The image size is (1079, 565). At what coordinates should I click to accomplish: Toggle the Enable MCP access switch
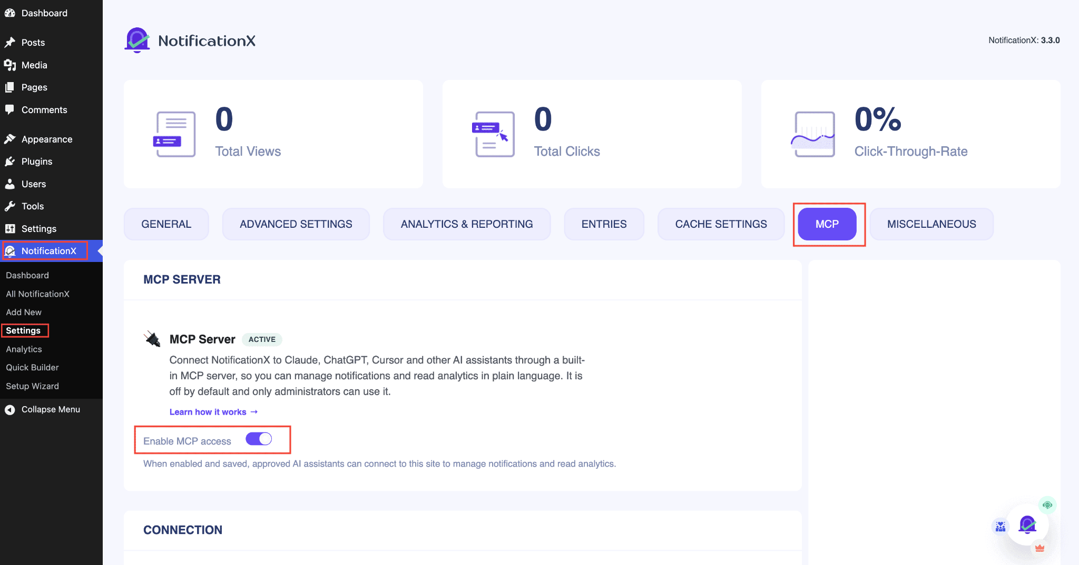click(259, 439)
